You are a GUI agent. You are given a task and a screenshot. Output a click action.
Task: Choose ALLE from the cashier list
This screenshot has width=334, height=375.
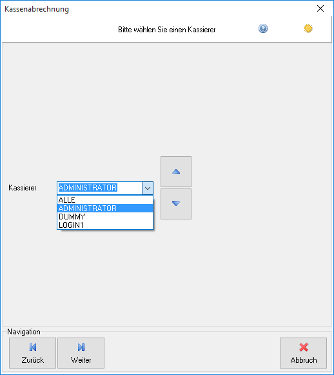[x=105, y=200]
